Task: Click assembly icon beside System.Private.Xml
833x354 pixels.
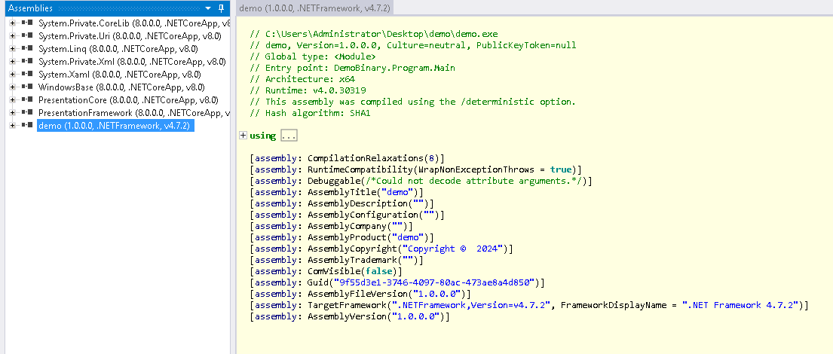Action: 28,61
